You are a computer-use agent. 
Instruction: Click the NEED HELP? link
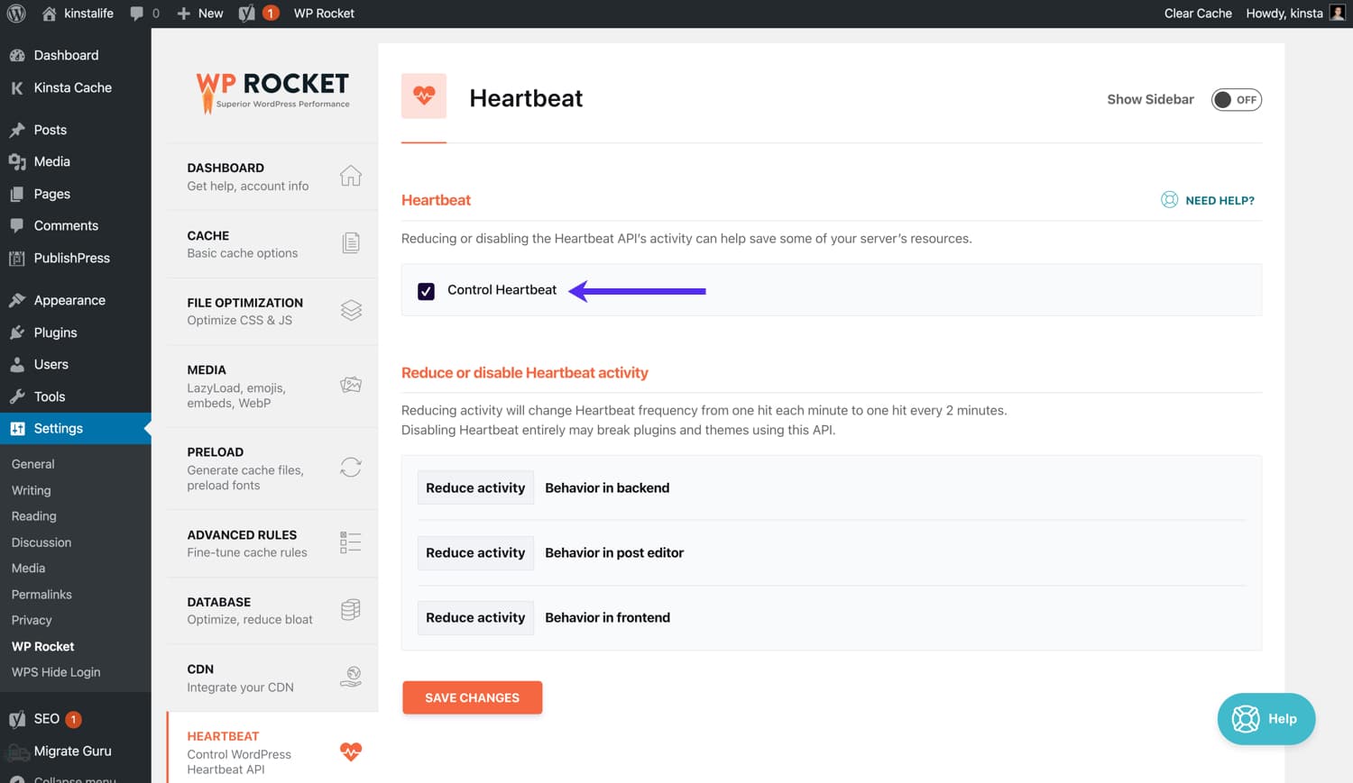click(1218, 200)
